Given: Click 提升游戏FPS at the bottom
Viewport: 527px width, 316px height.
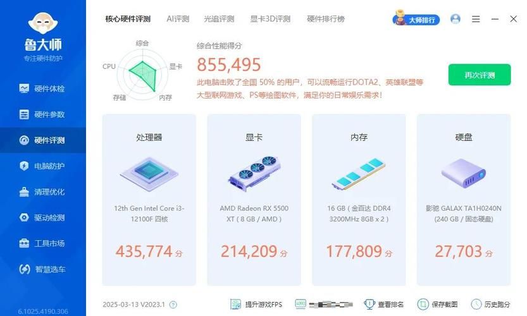Looking at the screenshot, I should 258,305.
